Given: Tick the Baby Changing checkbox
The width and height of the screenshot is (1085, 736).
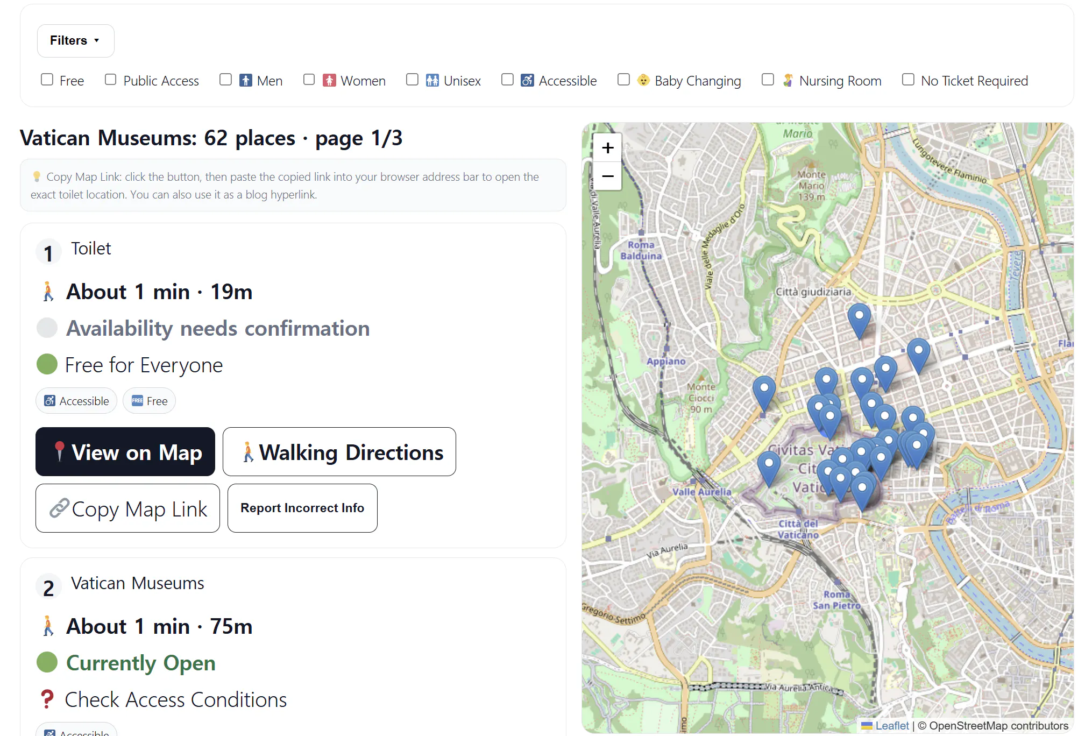Looking at the screenshot, I should coord(624,80).
